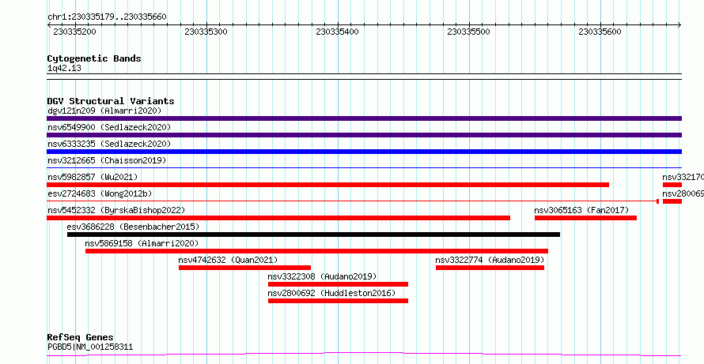Click the chr1:230335179..230335660 region label
The width and height of the screenshot is (704, 364).
point(107,17)
